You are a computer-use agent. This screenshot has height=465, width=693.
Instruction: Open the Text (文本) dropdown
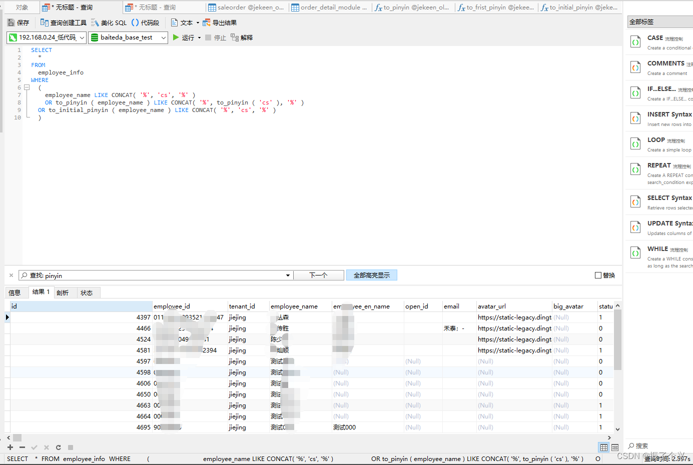click(185, 22)
